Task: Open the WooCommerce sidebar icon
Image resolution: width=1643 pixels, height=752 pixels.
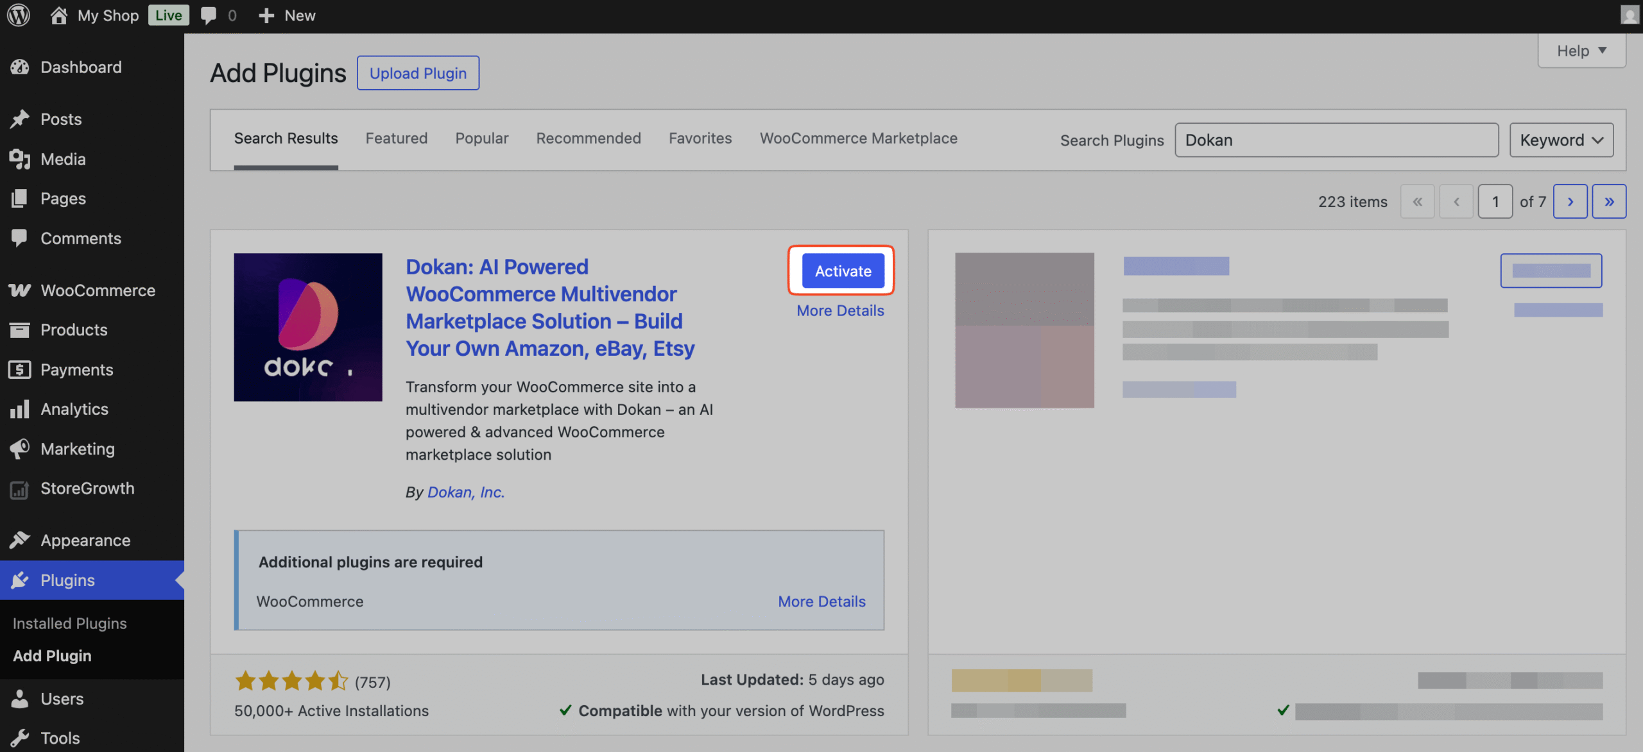Action: click(x=20, y=290)
